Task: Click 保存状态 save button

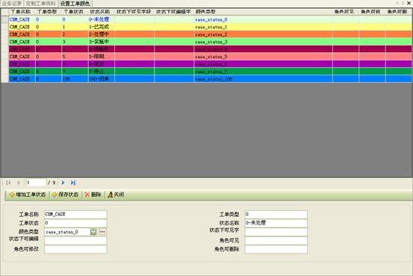Action: pos(65,195)
